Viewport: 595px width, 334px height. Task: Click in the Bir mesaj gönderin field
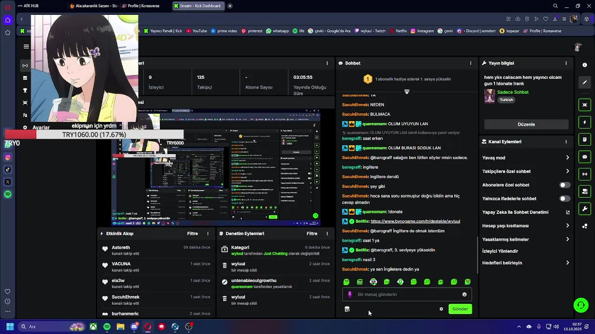pyautogui.click(x=407, y=295)
